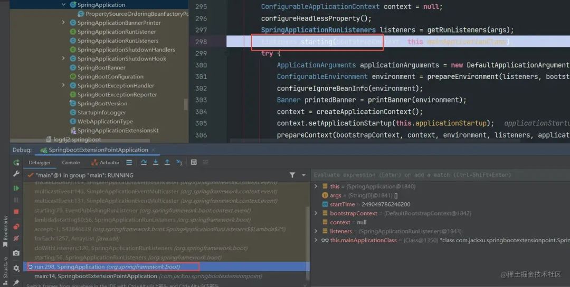Toggle the frames filter funnel icon
The width and height of the screenshot is (570, 287).
tap(292, 175)
